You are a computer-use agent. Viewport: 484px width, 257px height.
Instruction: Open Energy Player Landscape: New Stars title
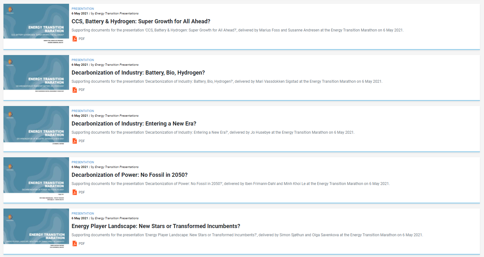(156, 226)
